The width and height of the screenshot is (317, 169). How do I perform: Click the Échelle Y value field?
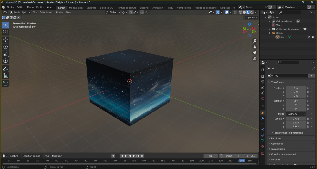pyautogui.click(x=296, y=123)
